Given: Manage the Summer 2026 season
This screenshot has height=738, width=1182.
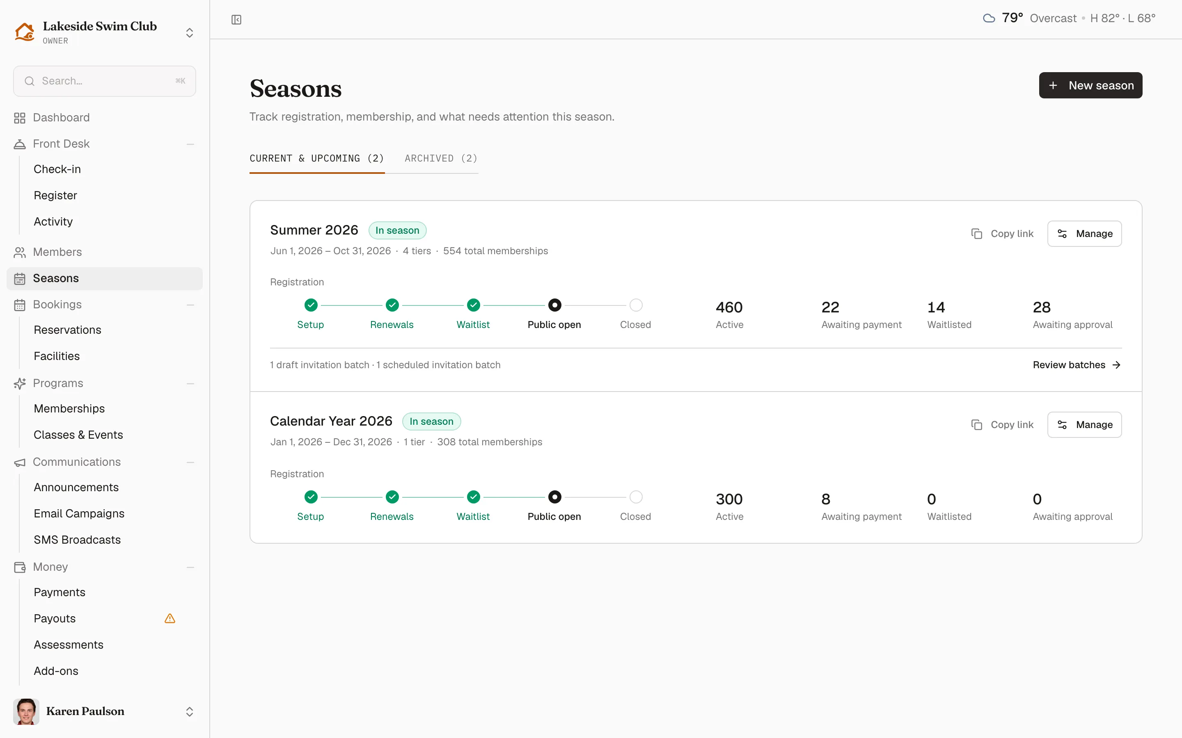Looking at the screenshot, I should pyautogui.click(x=1084, y=234).
